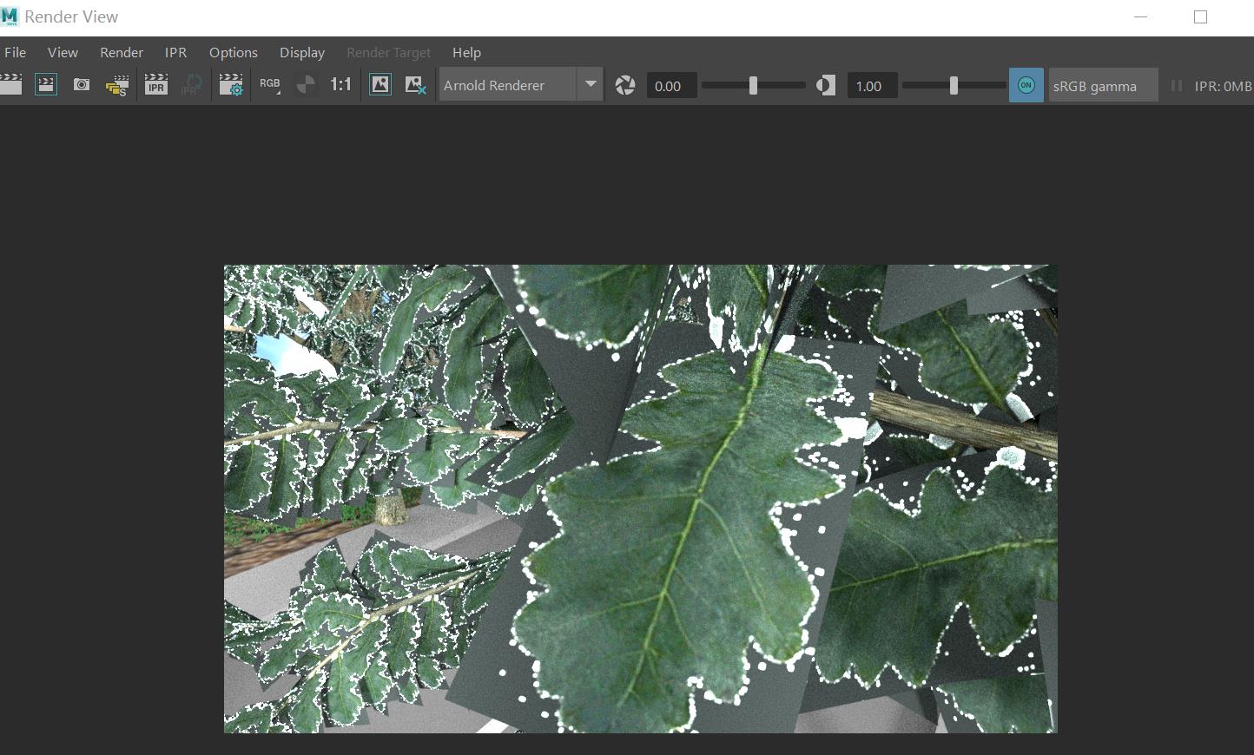Open the renderer selection dropdown
Image resolution: width=1254 pixels, height=755 pixels.
(591, 84)
